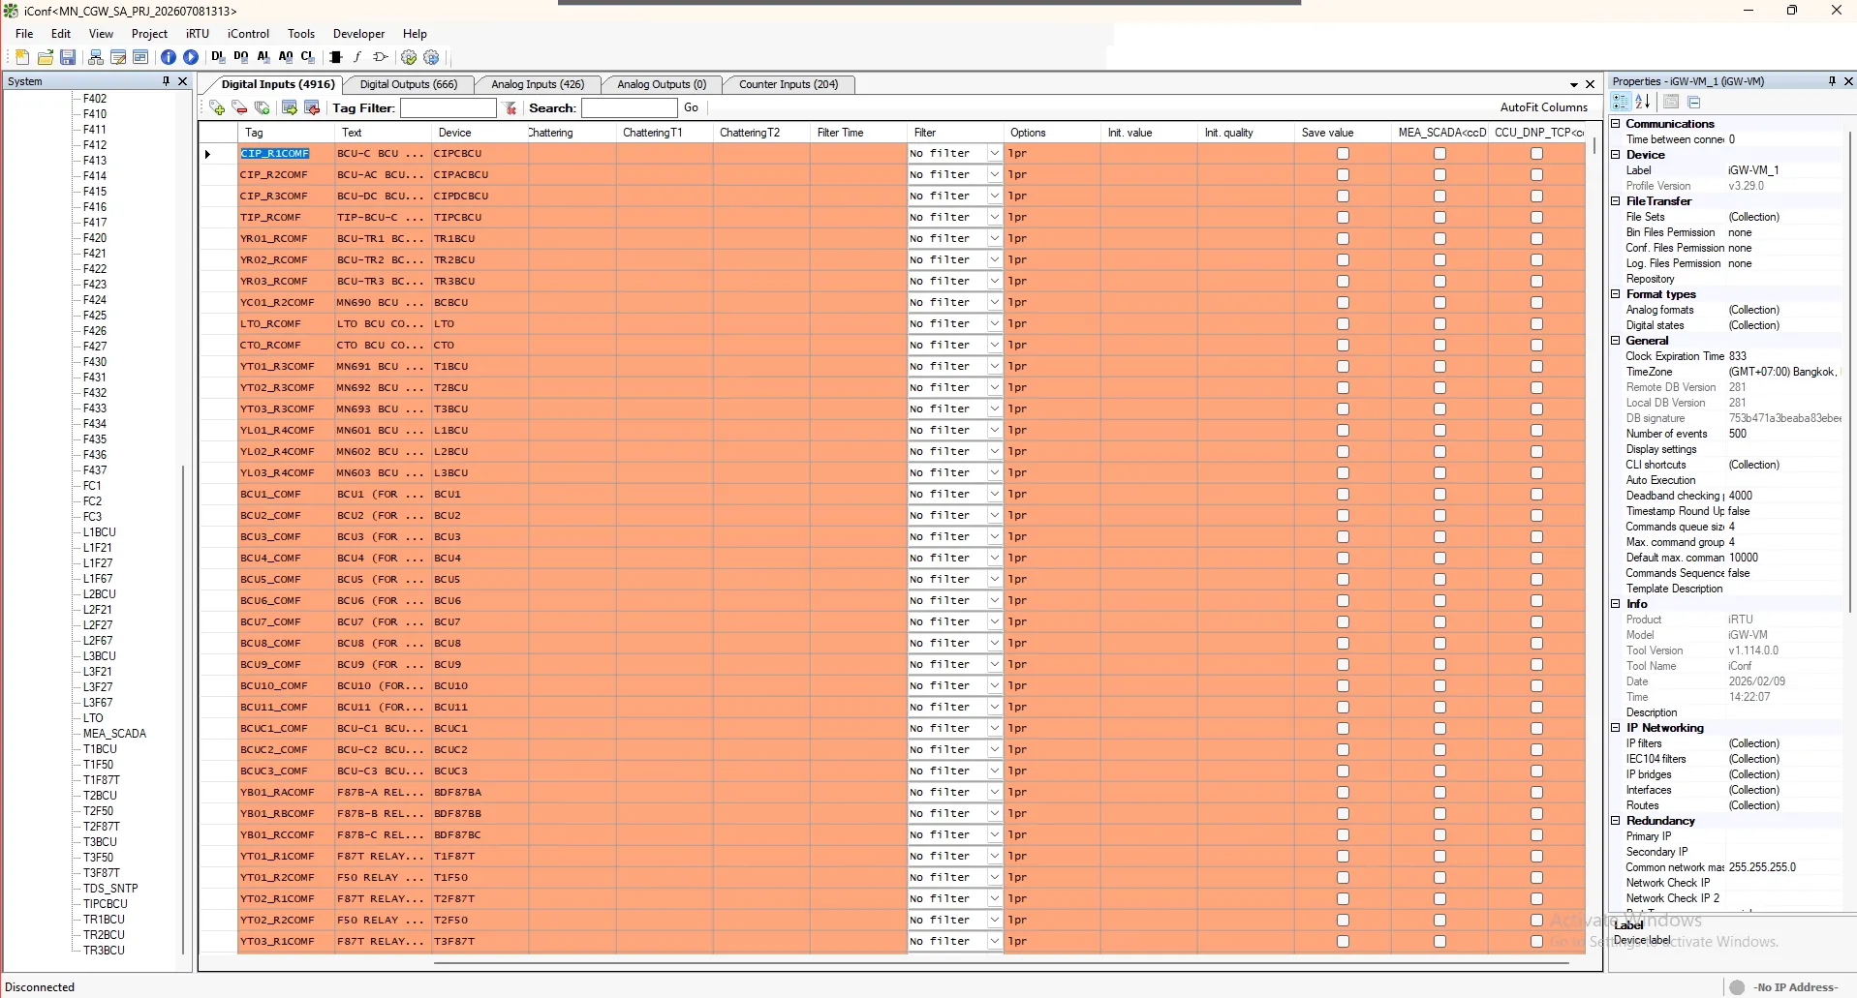This screenshot has height=998, width=1857.
Task: Open the DI toolbar icon
Action: [x=219, y=57]
